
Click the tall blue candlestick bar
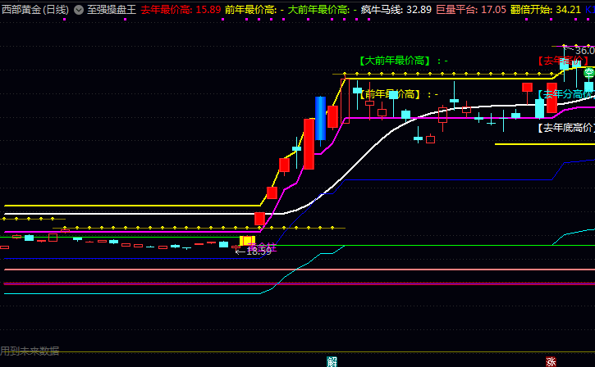(321, 118)
